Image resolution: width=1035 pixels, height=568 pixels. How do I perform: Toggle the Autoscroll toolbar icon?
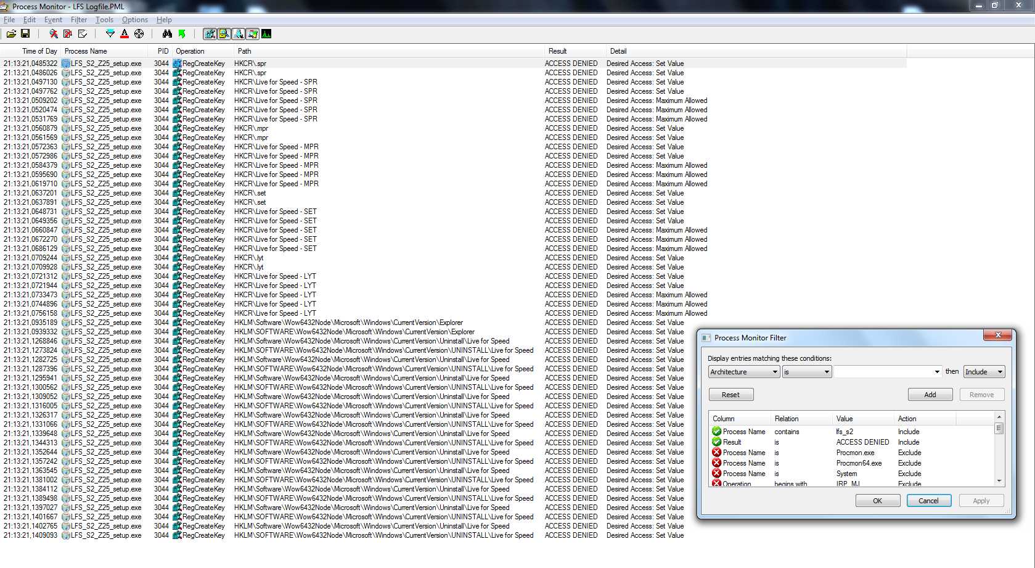68,34
